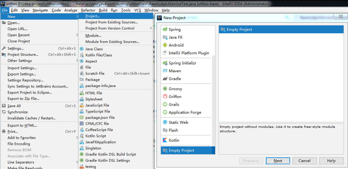Click Export to Zip File...
This screenshot has width=348, height=169.
coord(39,99)
